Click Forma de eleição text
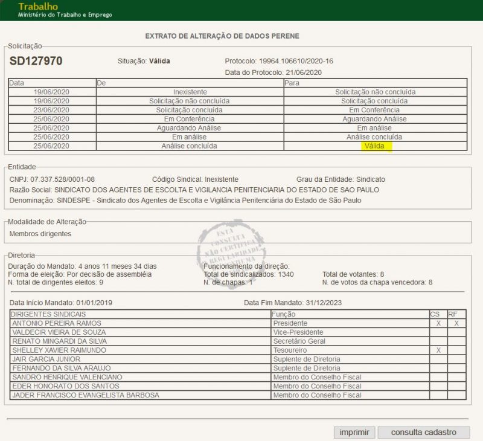 point(80,274)
